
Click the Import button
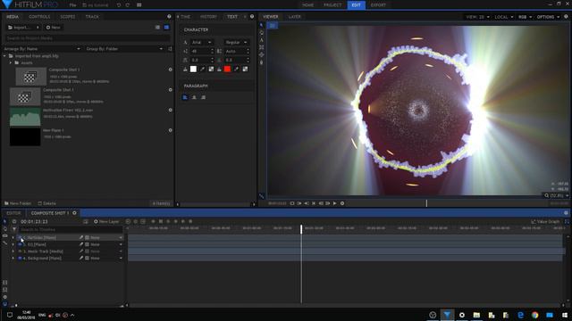[x=23, y=28]
